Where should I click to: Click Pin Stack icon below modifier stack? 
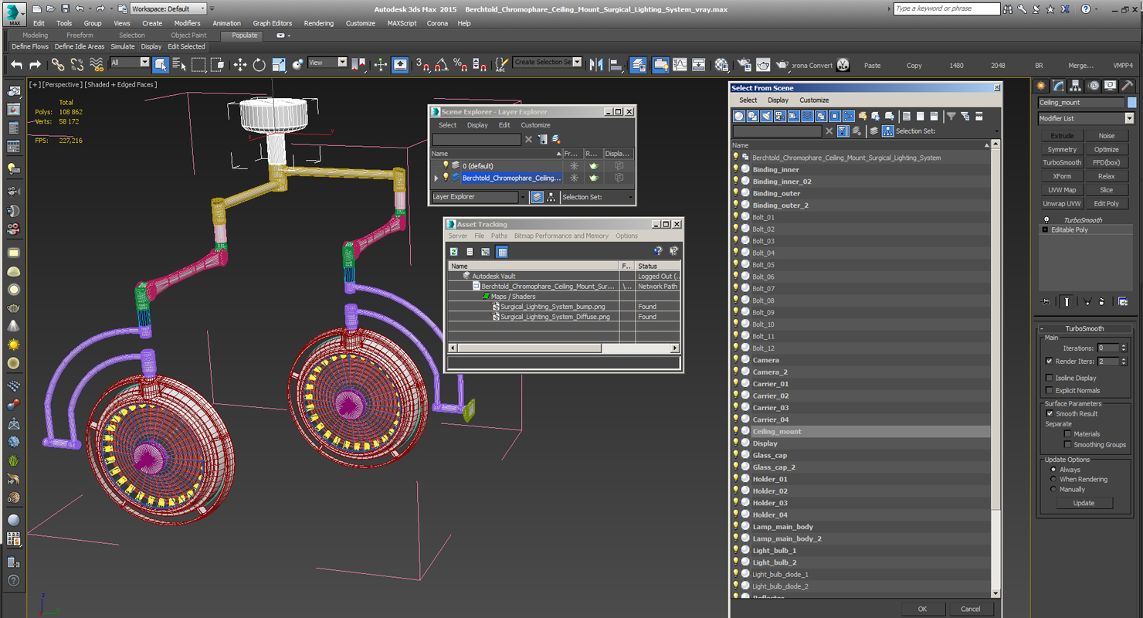(1046, 301)
